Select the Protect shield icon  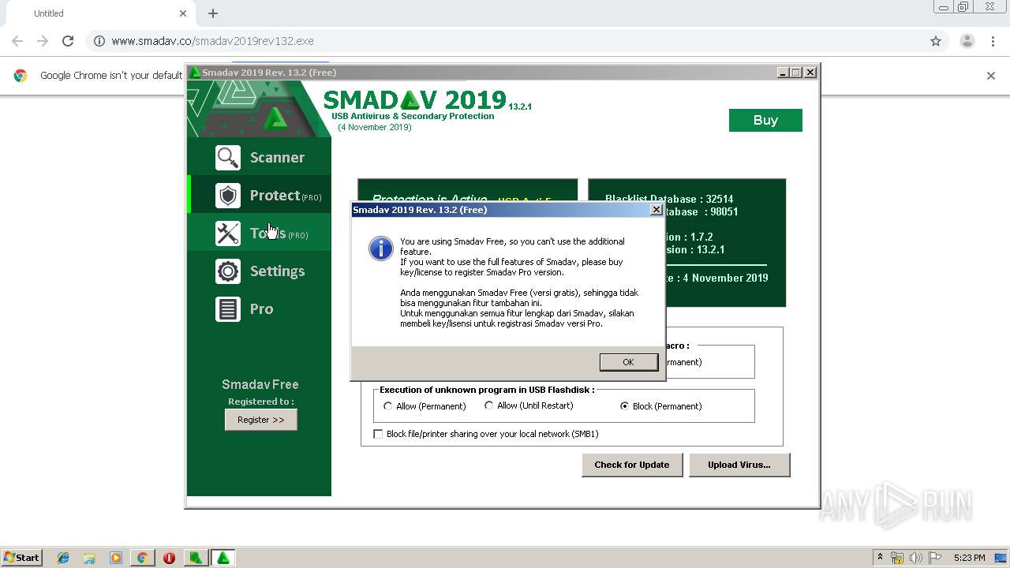coord(228,196)
